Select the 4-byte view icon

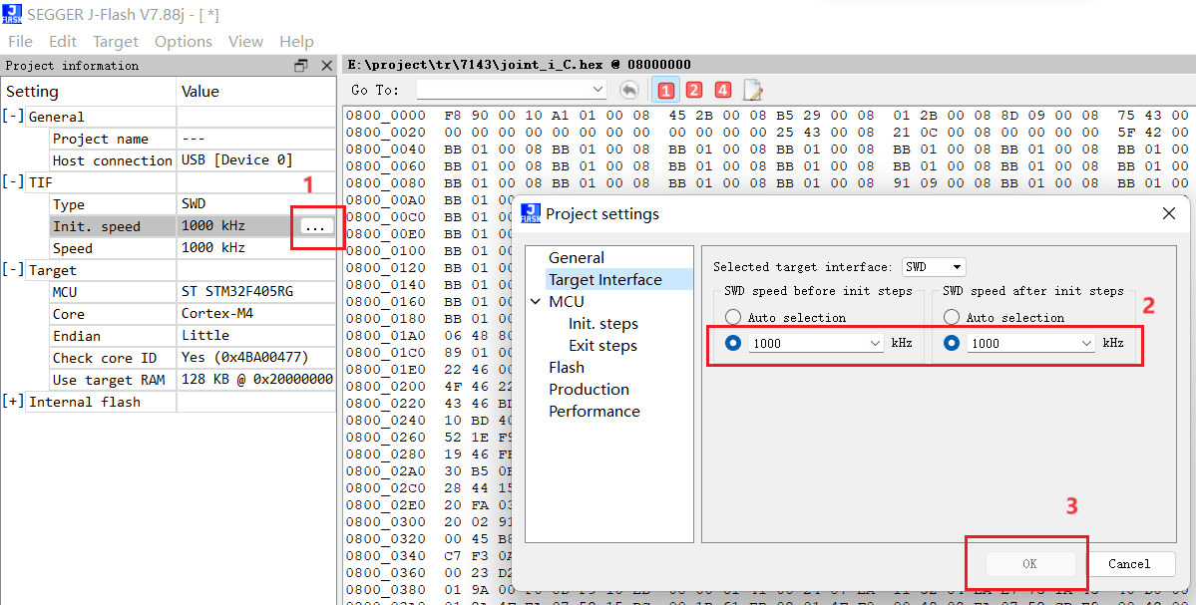[x=722, y=90]
